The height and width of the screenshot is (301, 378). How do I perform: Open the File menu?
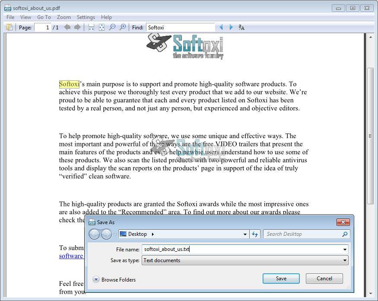pos(10,17)
